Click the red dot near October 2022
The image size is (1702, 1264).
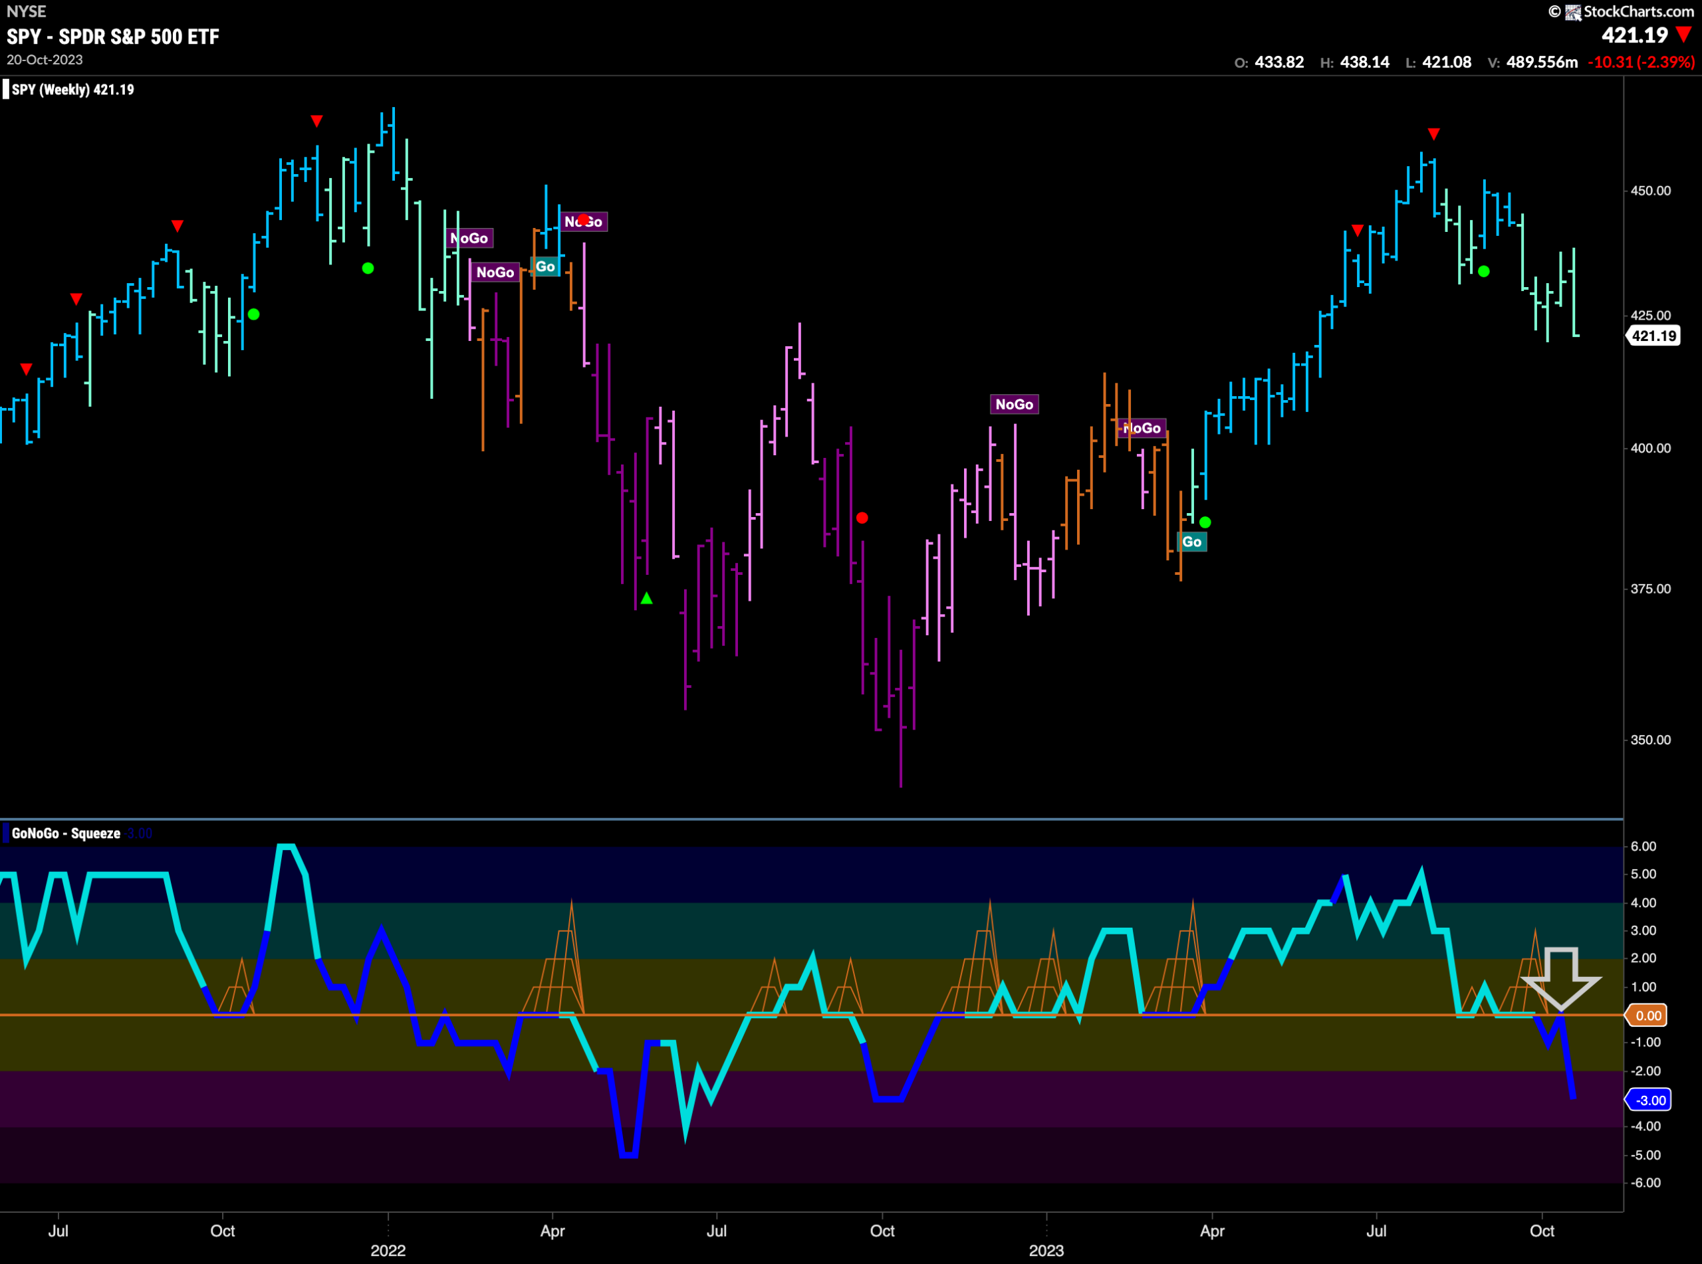pyautogui.click(x=862, y=518)
